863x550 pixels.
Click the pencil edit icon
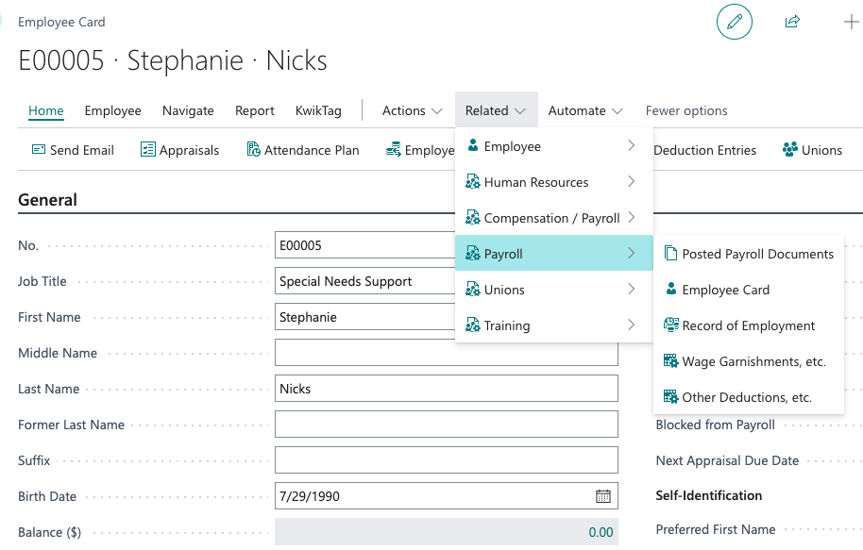735,22
